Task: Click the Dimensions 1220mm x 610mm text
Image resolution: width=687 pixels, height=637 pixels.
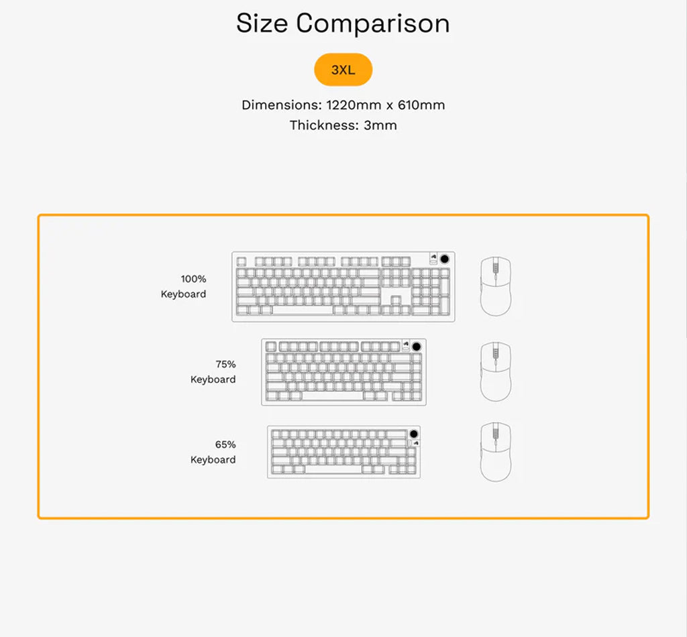Action: pyautogui.click(x=343, y=105)
